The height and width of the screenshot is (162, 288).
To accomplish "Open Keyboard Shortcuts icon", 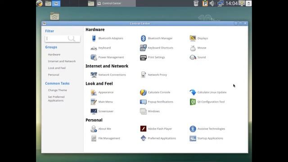I will (143, 48).
